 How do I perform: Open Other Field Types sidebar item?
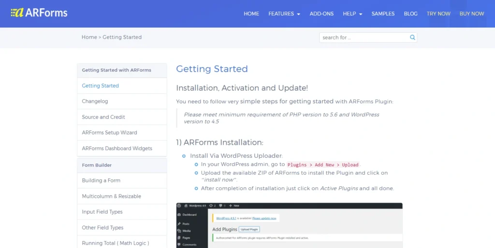coord(122,228)
